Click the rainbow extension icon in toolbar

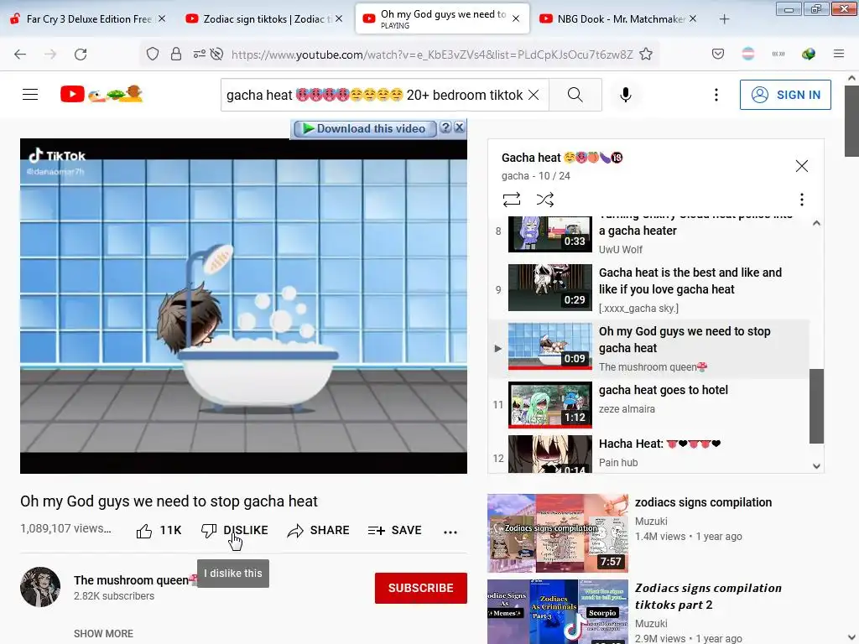click(x=747, y=54)
